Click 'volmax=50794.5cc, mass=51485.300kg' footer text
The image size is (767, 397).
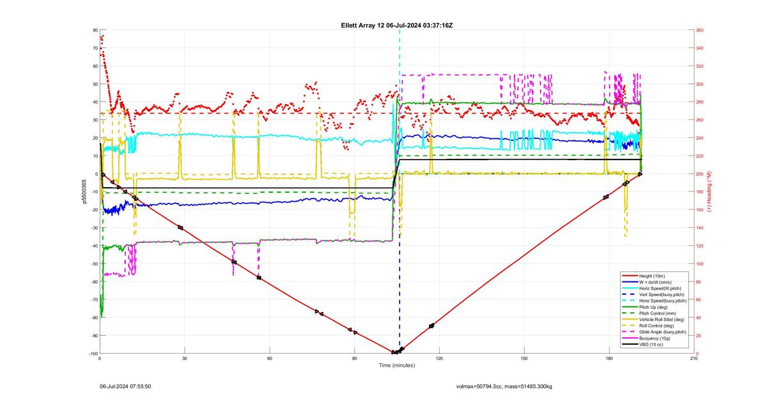(x=504, y=386)
